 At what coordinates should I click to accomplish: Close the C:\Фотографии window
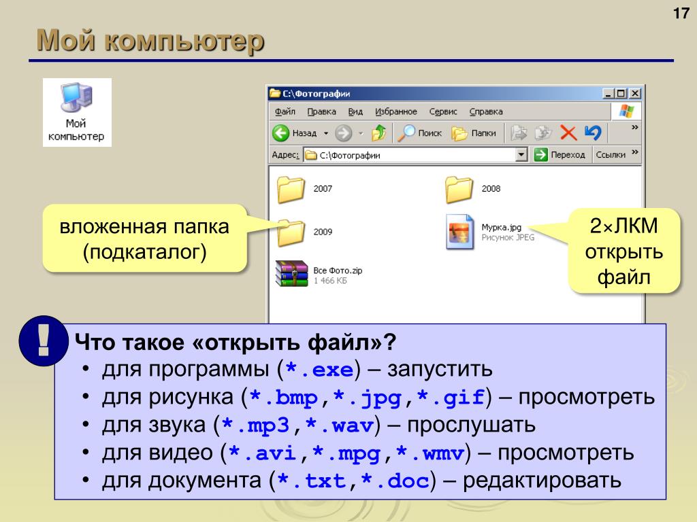[635, 94]
